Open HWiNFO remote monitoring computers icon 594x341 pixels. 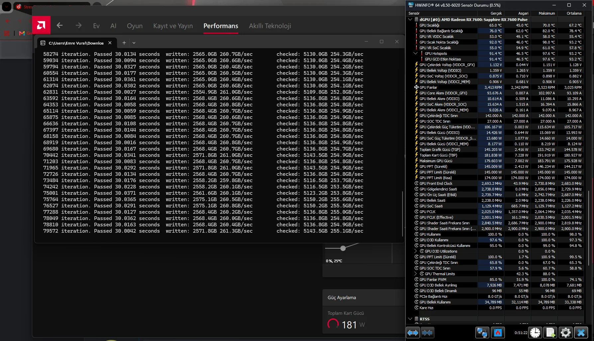click(482, 332)
